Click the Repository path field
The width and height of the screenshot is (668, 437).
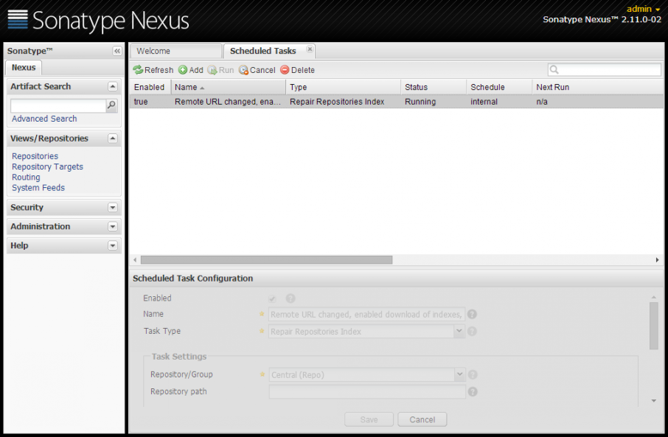(366, 392)
